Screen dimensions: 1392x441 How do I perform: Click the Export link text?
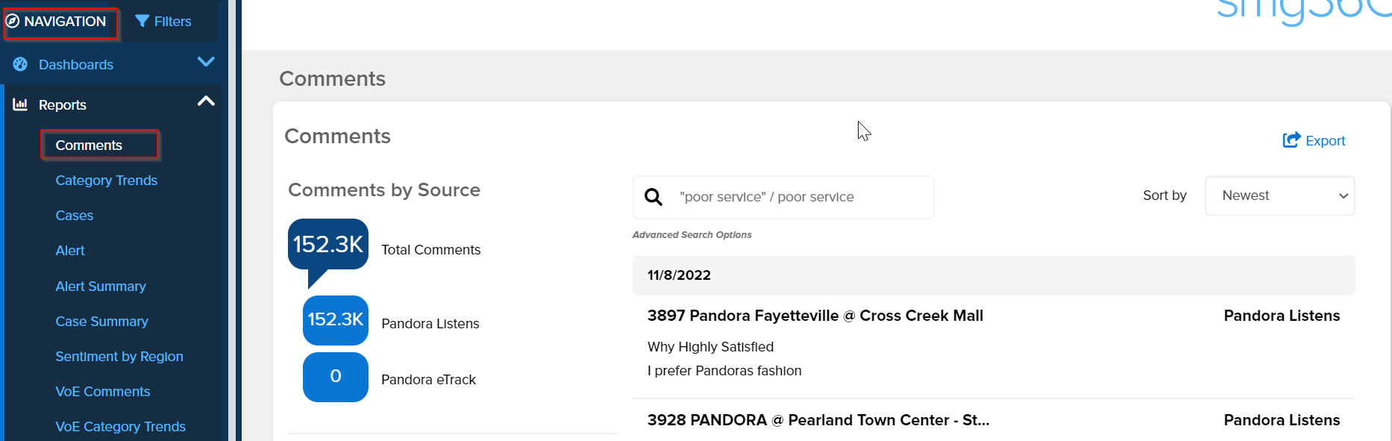(1325, 141)
